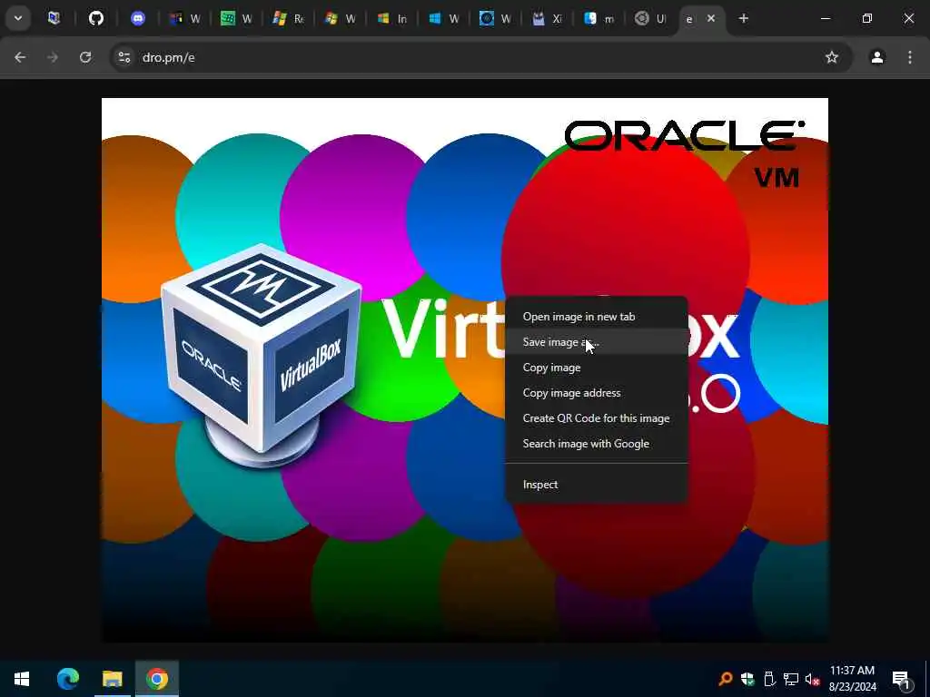
Task: Switch to the Discord tab
Action: coord(138,18)
